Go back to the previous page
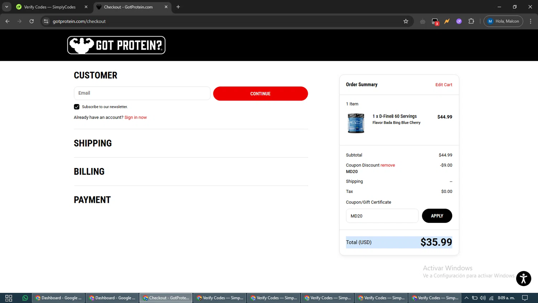 (8, 21)
